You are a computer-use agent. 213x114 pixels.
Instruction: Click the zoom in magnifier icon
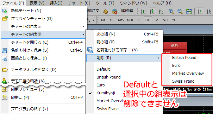click(x=171, y=11)
